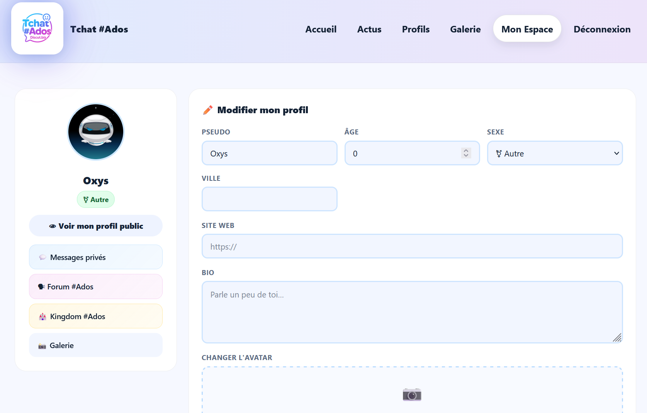Focus the Âge number field
This screenshot has width=647, height=413.
[x=412, y=153]
